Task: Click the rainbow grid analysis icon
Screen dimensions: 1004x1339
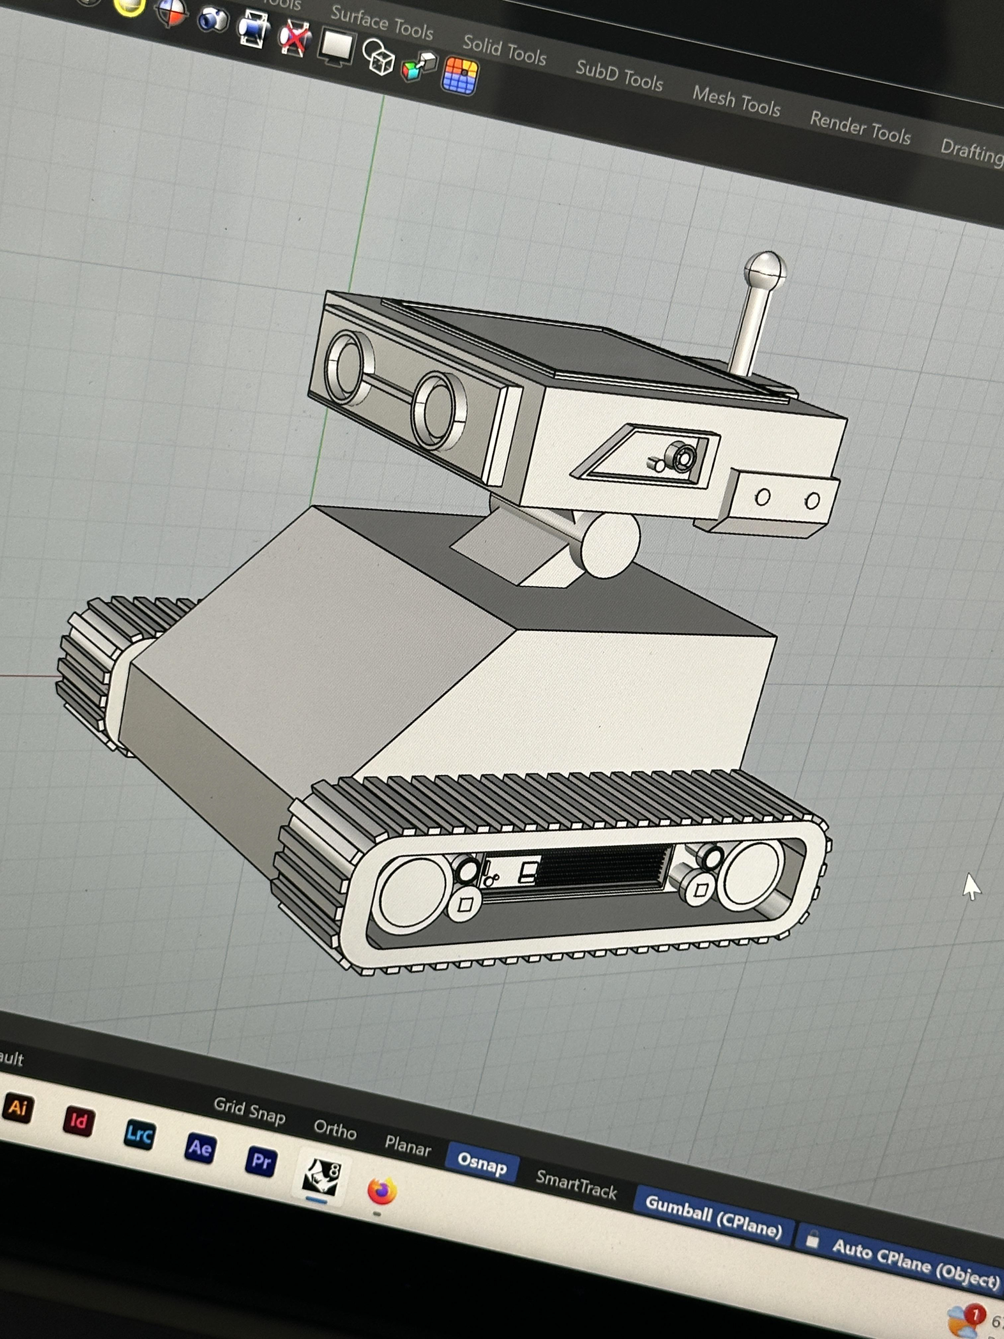Action: (460, 76)
